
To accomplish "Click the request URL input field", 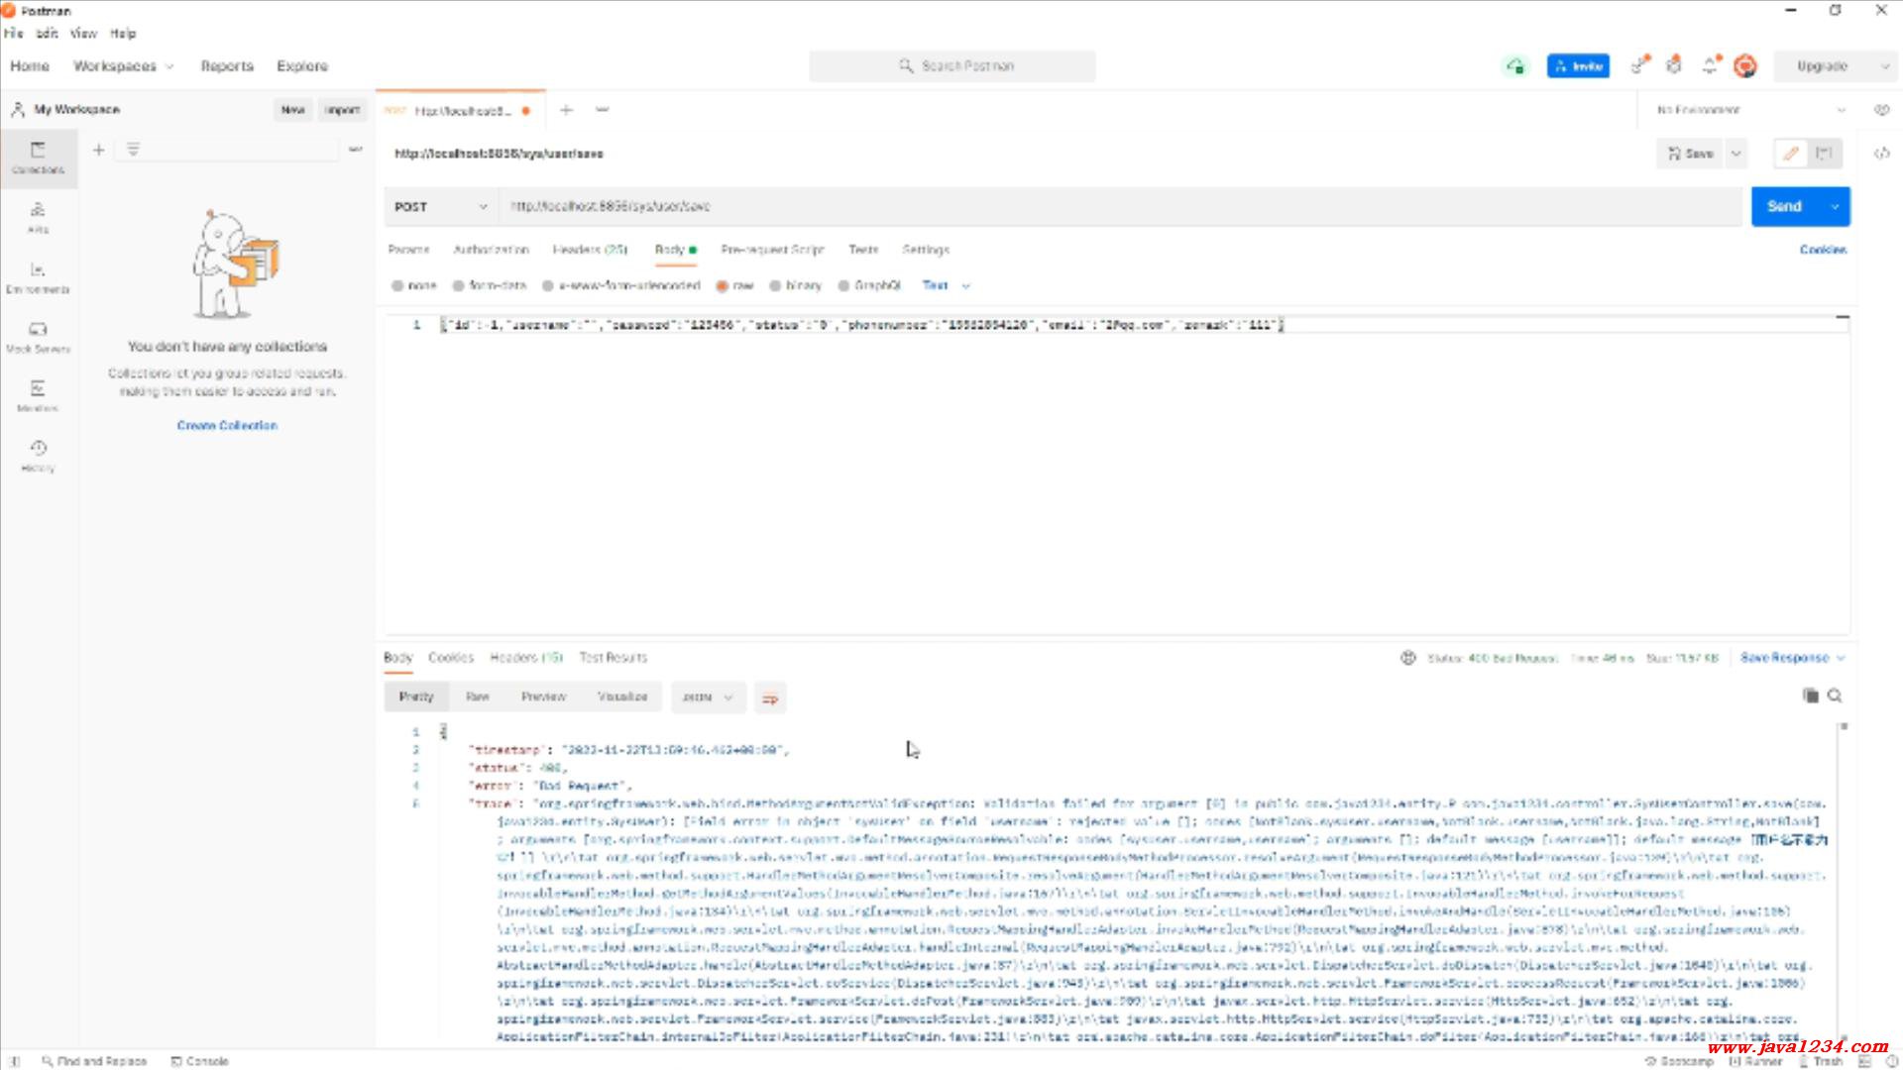I will click(x=1120, y=207).
